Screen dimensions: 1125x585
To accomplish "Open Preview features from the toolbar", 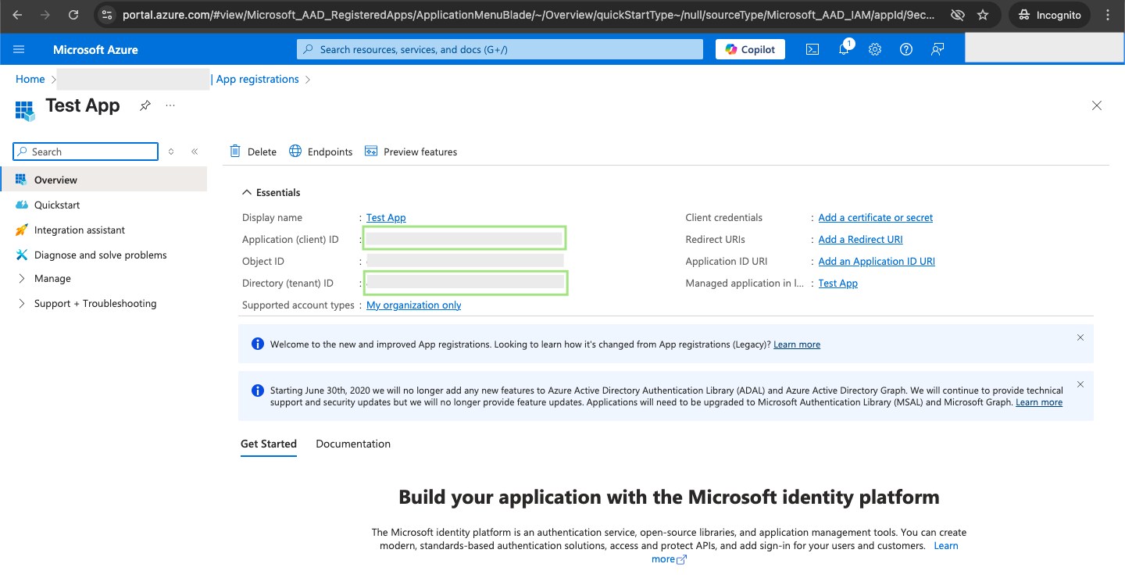I will pos(411,152).
